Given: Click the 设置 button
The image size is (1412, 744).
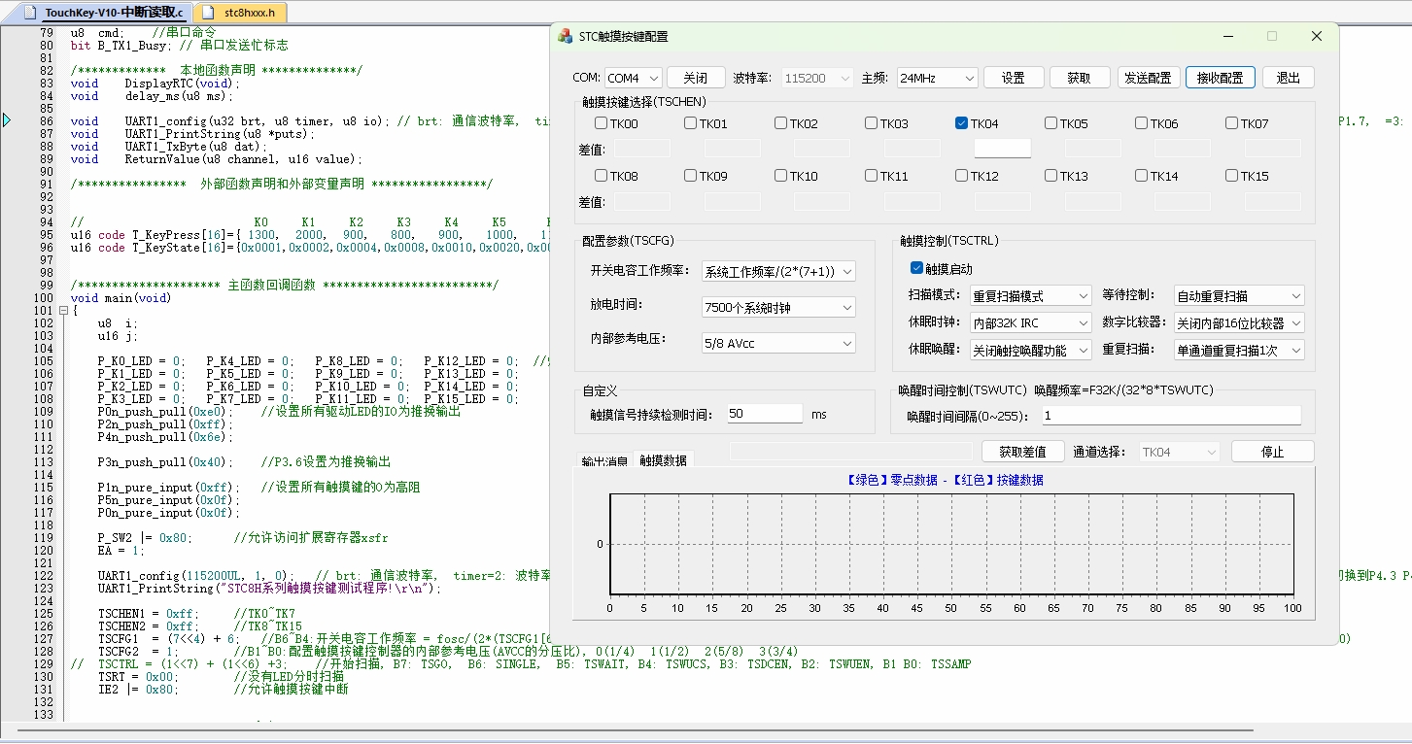Looking at the screenshot, I should pyautogui.click(x=1014, y=78).
